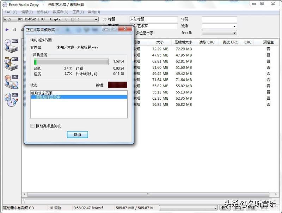Click the IMG copy image icon

(12, 82)
